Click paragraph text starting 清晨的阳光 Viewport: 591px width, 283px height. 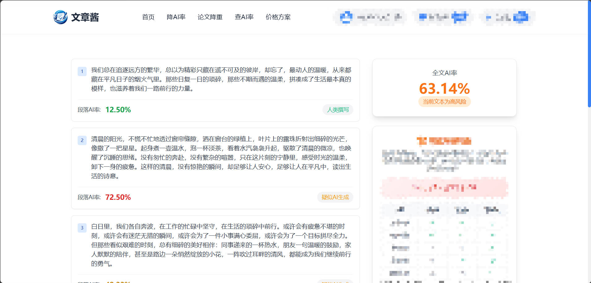[x=221, y=157]
